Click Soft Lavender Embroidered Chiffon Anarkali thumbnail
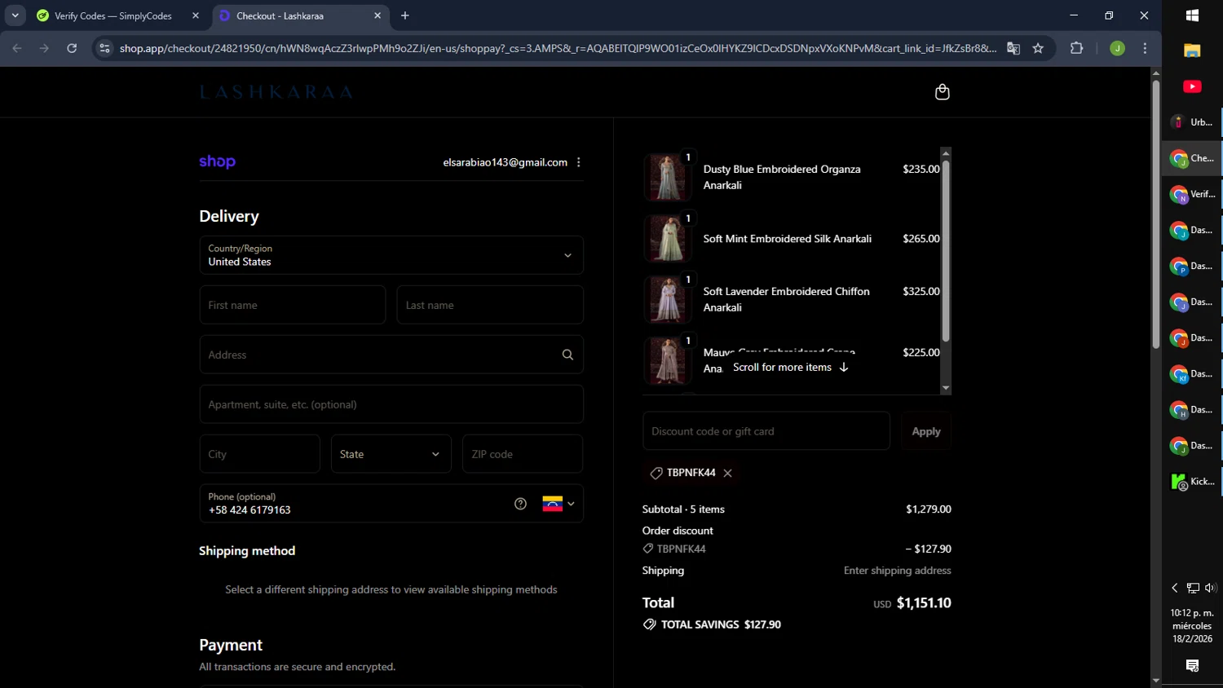The image size is (1223, 688). tap(667, 299)
